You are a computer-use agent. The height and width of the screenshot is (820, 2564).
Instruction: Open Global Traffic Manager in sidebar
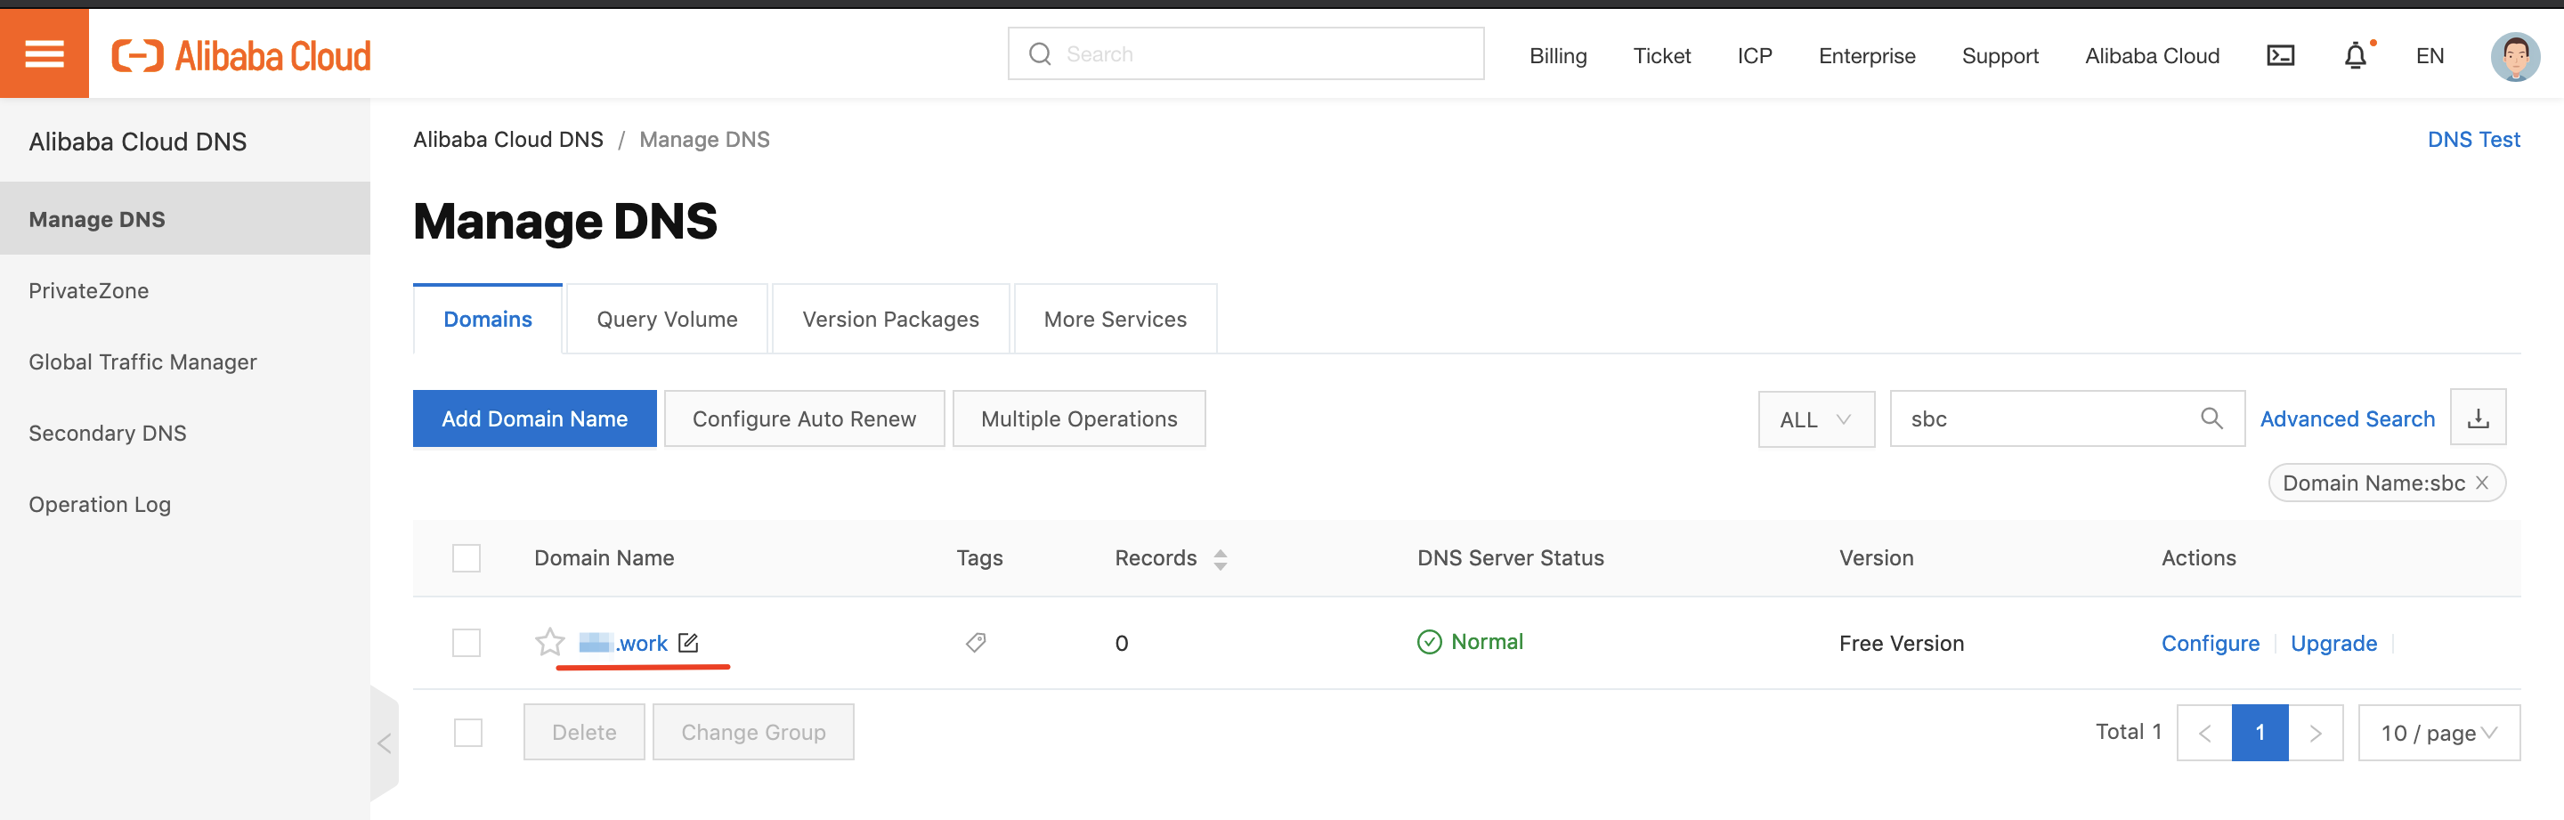click(142, 362)
